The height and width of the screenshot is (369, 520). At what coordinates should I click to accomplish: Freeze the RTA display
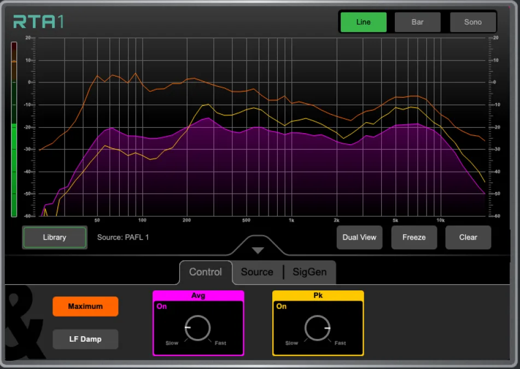click(x=414, y=237)
